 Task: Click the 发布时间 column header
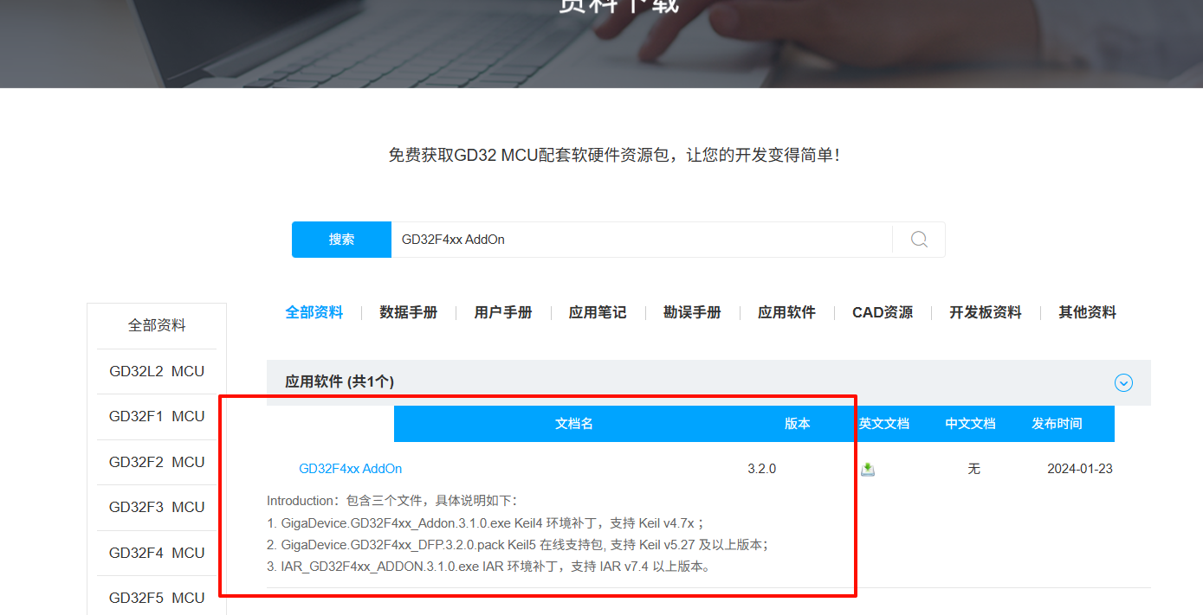pyautogui.click(x=1057, y=424)
